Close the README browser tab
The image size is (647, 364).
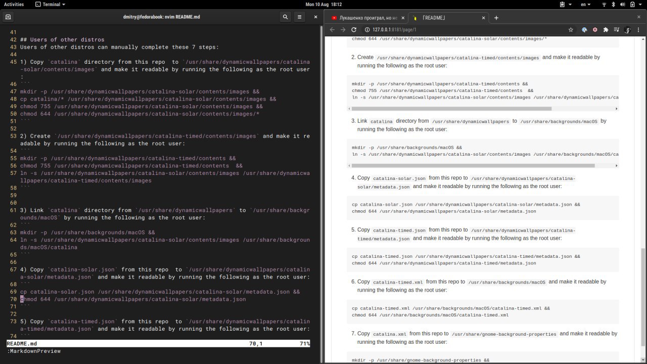tap(484, 18)
